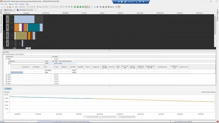This screenshot has height=123, width=219.
Task: Click the first green square navigation icon
Action: pyautogui.click(x=78, y=7)
